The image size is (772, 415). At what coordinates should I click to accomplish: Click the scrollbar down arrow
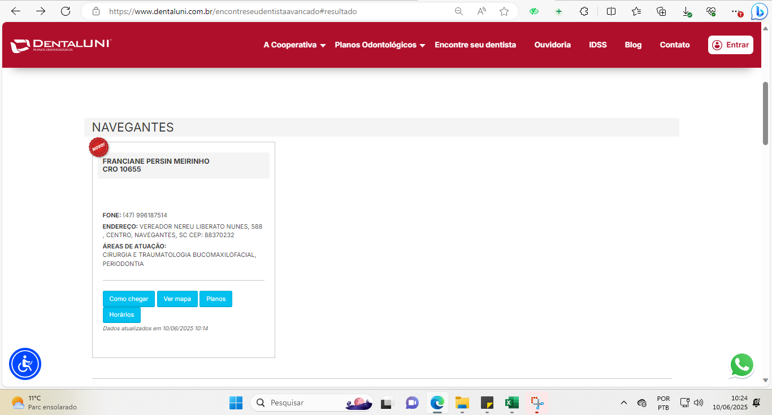click(x=766, y=381)
